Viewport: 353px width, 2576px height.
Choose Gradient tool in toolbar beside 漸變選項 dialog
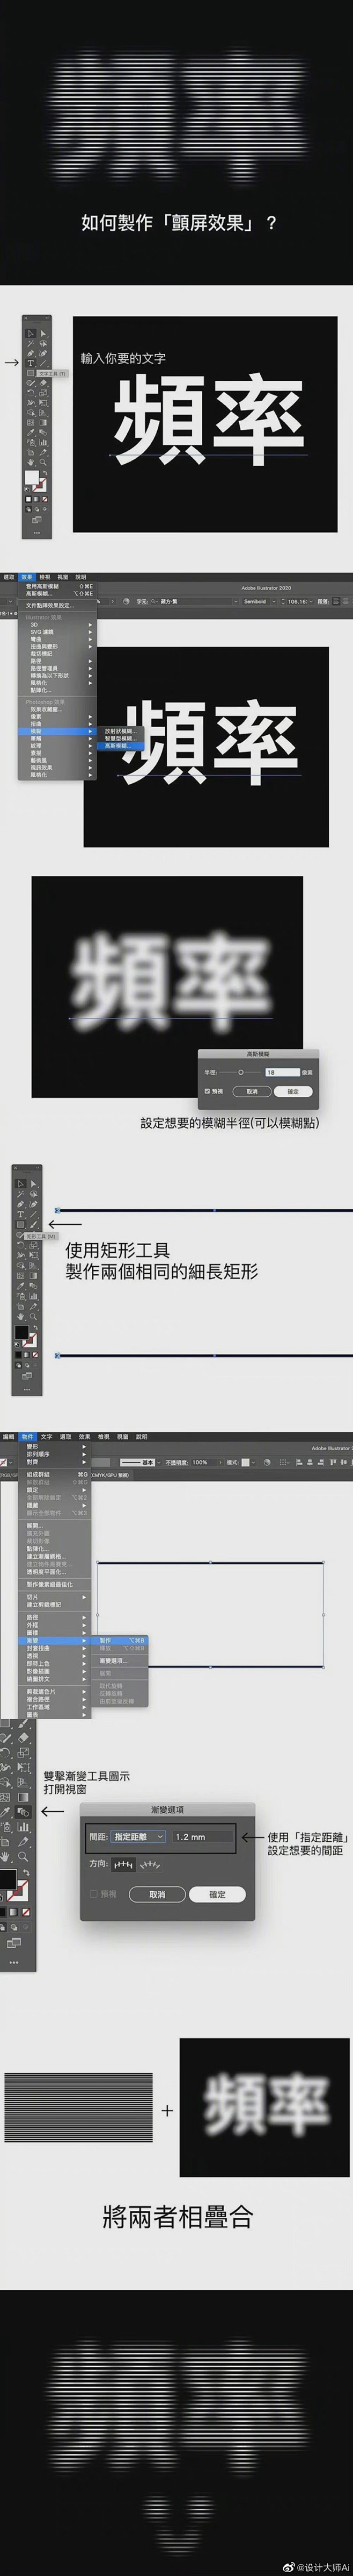(x=23, y=1797)
